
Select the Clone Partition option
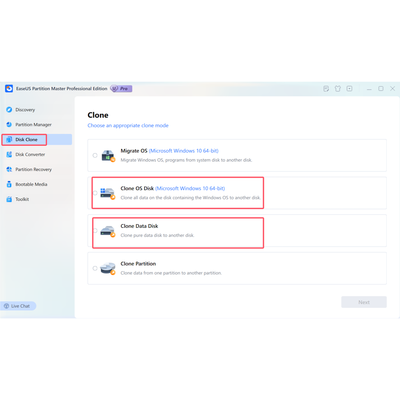95,268
